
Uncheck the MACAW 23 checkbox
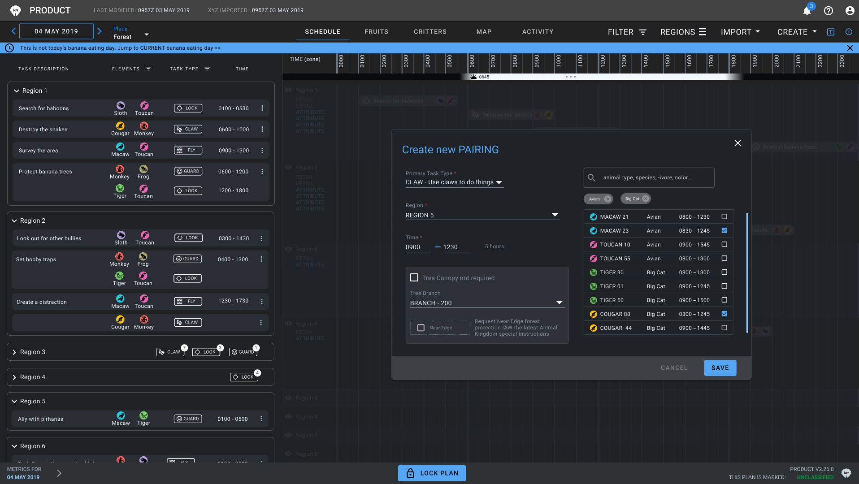tap(724, 230)
